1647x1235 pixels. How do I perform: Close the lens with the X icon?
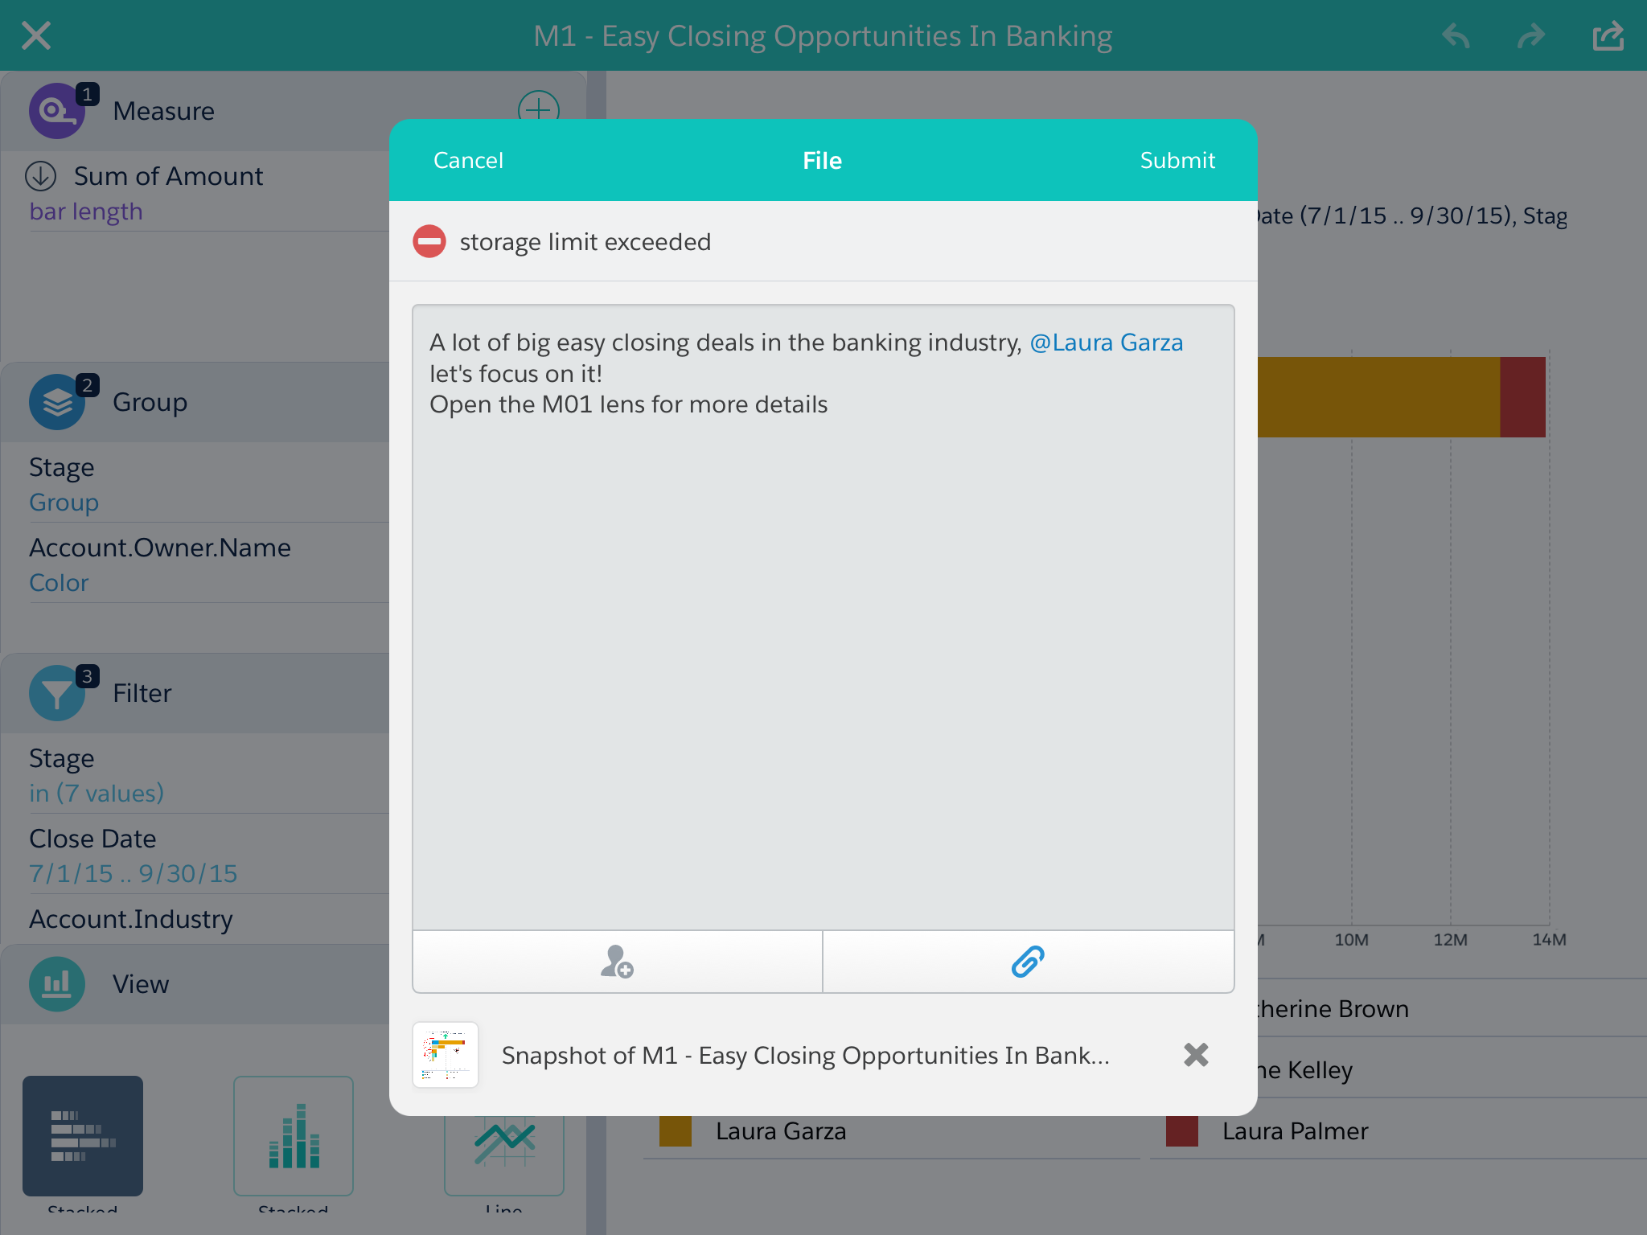[36, 35]
